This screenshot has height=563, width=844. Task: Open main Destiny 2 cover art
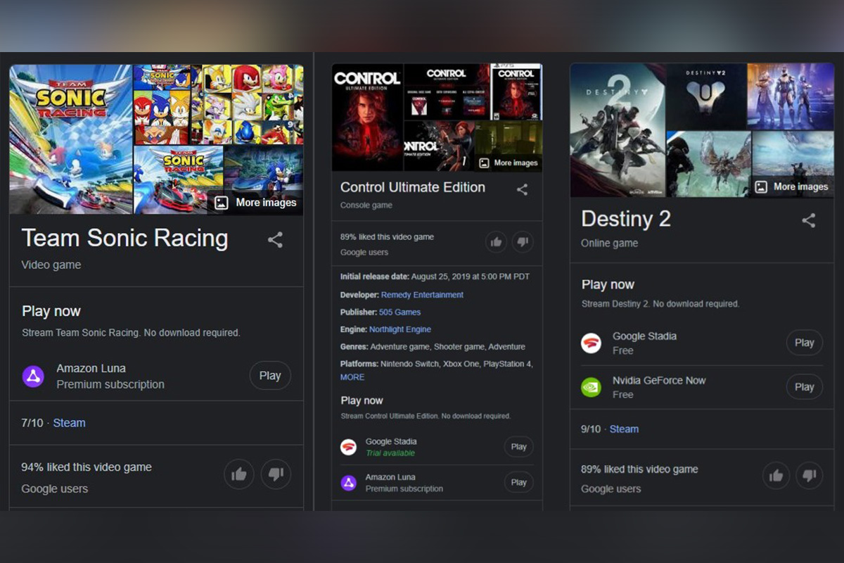click(x=618, y=130)
